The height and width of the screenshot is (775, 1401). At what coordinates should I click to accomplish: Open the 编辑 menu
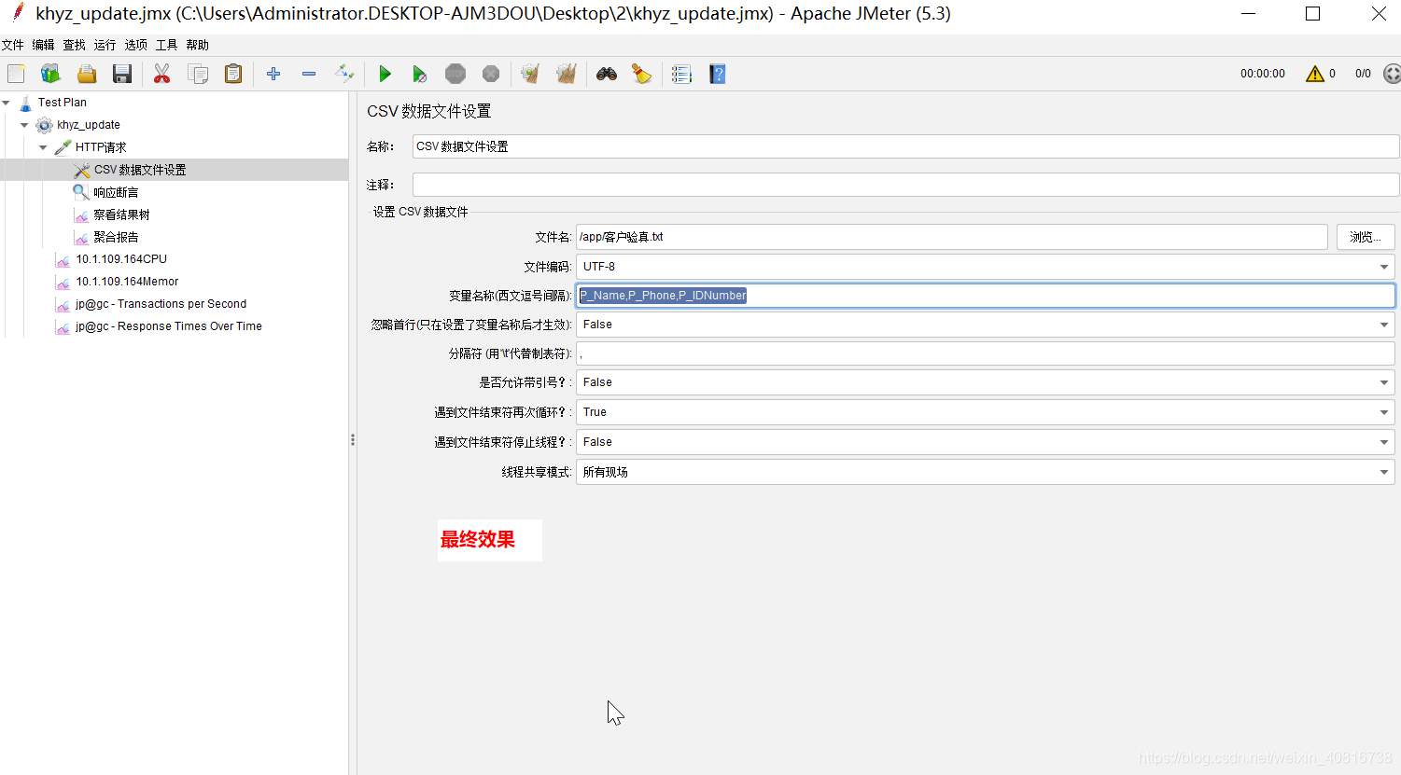(43, 45)
